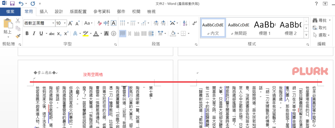Apply the current font color
The image size is (335, 128).
pyautogui.click(x=96, y=34)
